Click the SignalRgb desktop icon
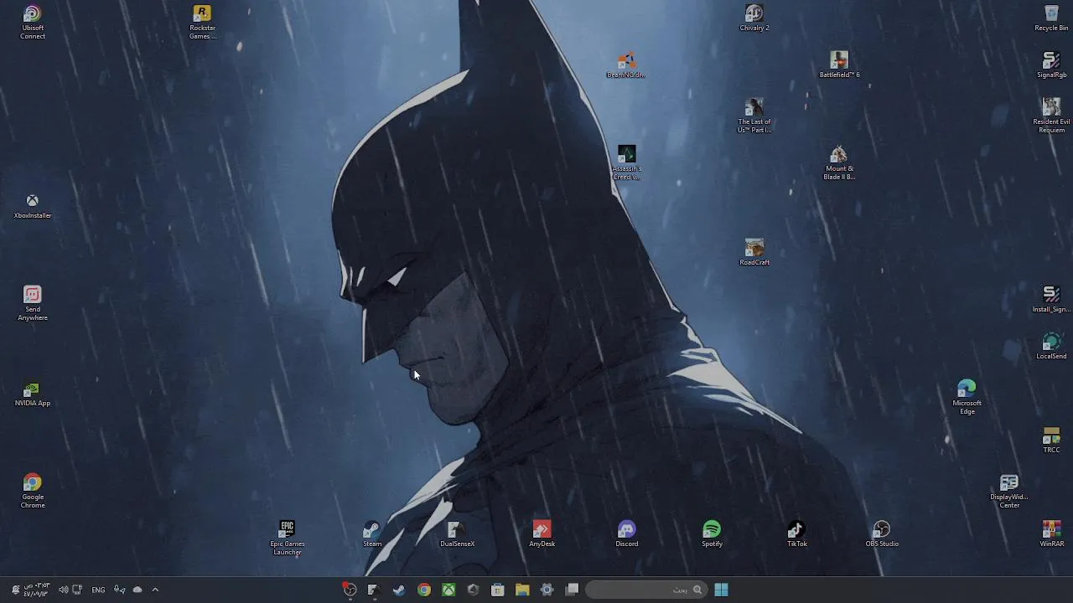Screen dimensions: 1073x603 pos(1051,65)
